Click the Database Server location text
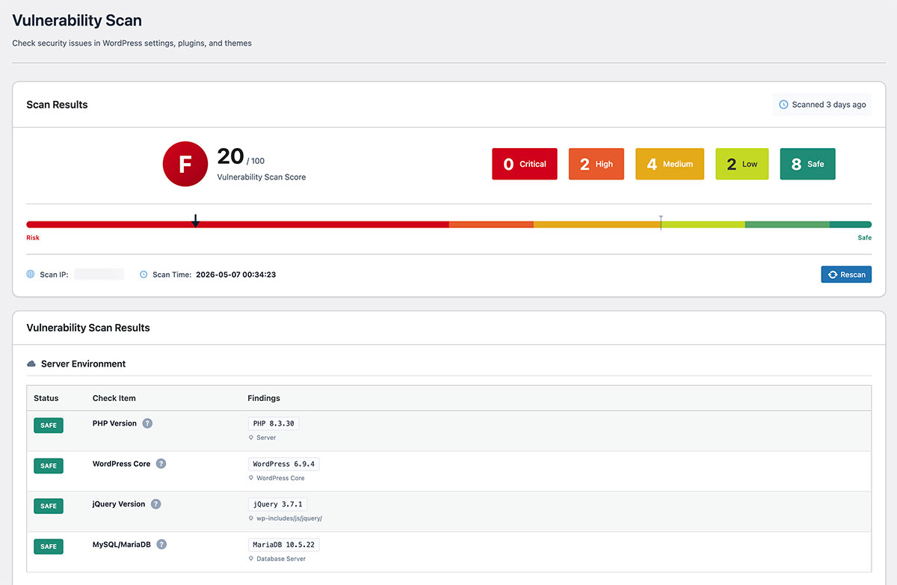The image size is (897, 585). pos(281,559)
